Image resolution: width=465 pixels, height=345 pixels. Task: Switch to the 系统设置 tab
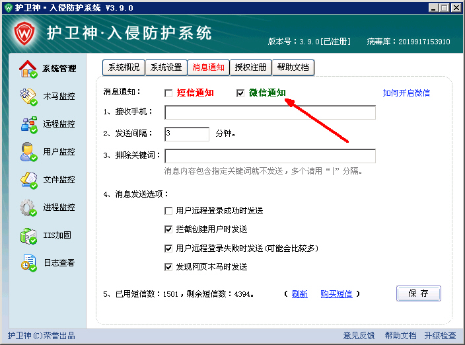(x=166, y=67)
